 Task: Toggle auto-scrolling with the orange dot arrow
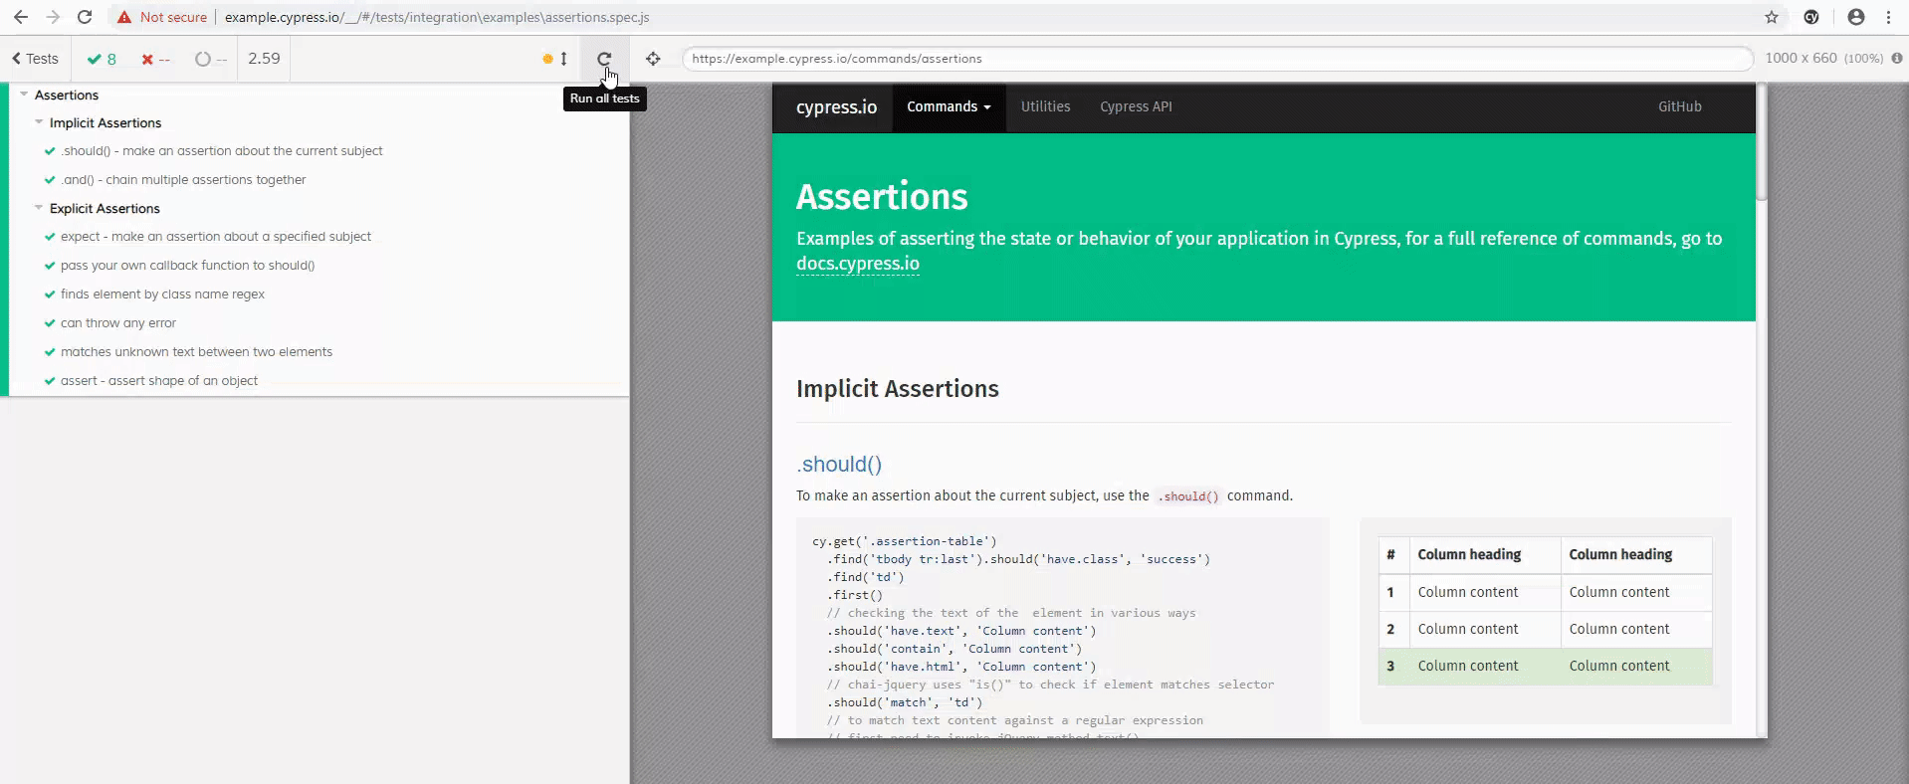click(x=554, y=59)
